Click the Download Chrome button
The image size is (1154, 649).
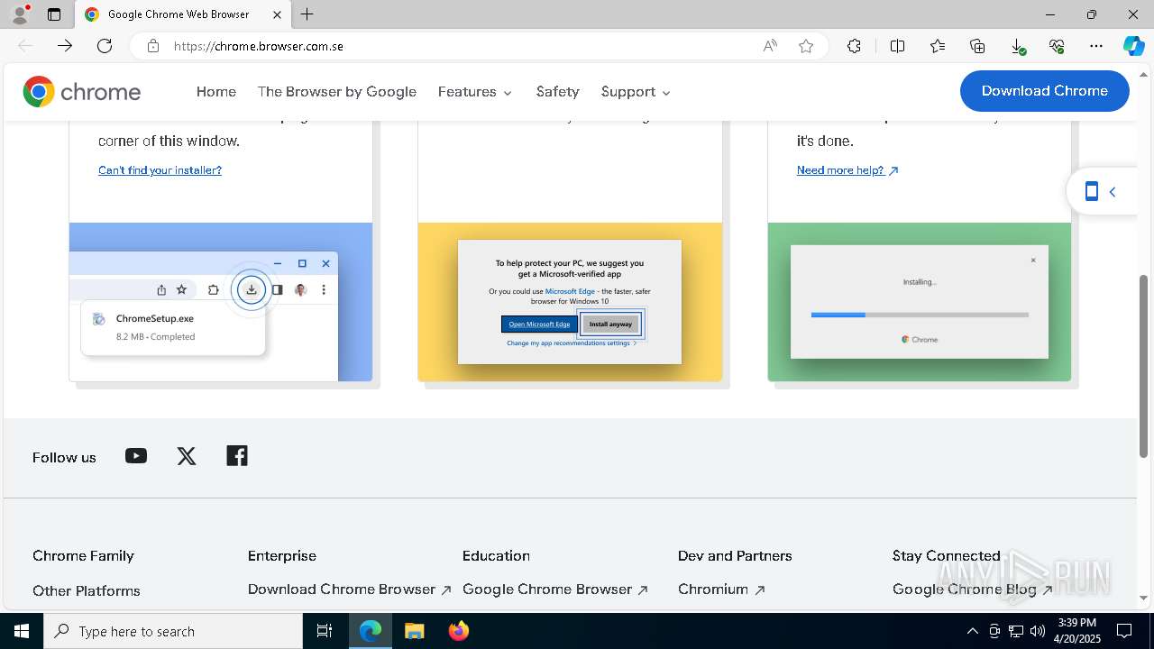click(1044, 91)
